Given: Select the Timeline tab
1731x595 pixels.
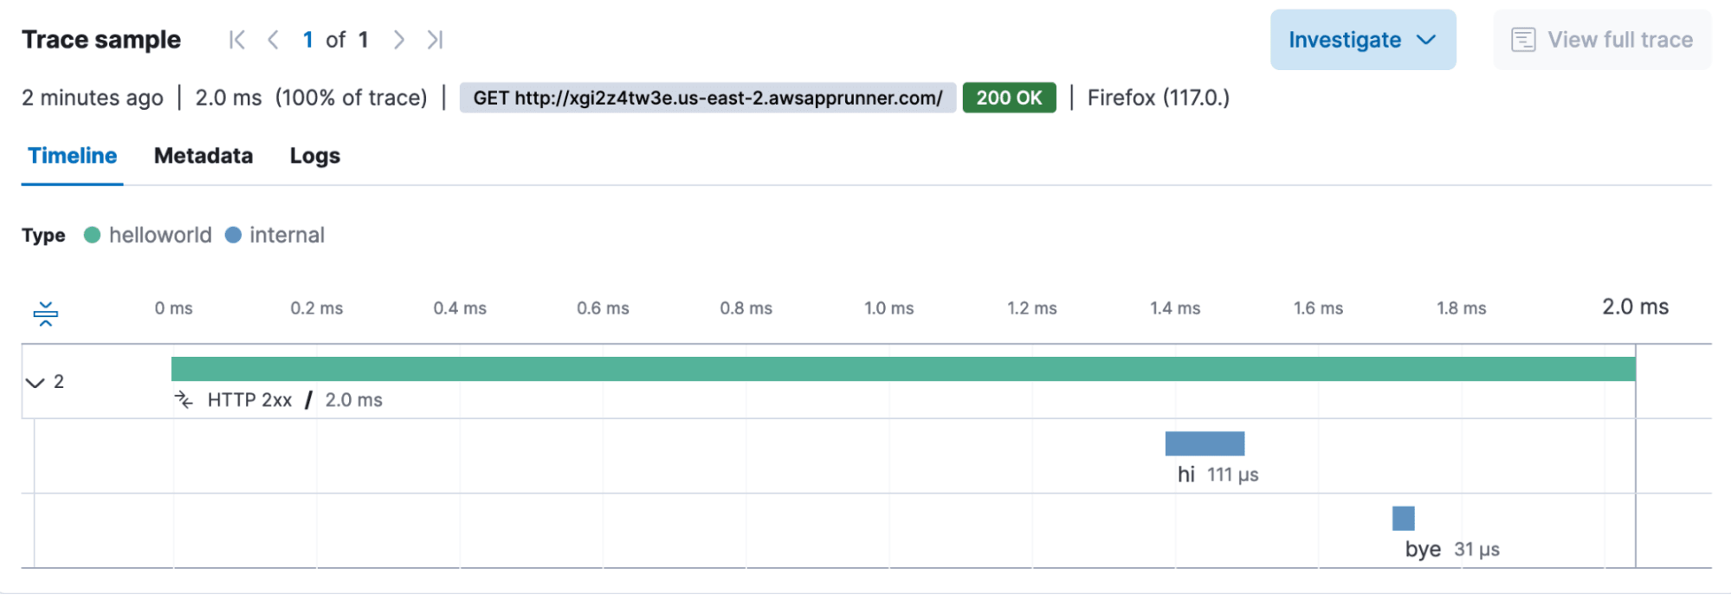Looking at the screenshot, I should (x=72, y=156).
